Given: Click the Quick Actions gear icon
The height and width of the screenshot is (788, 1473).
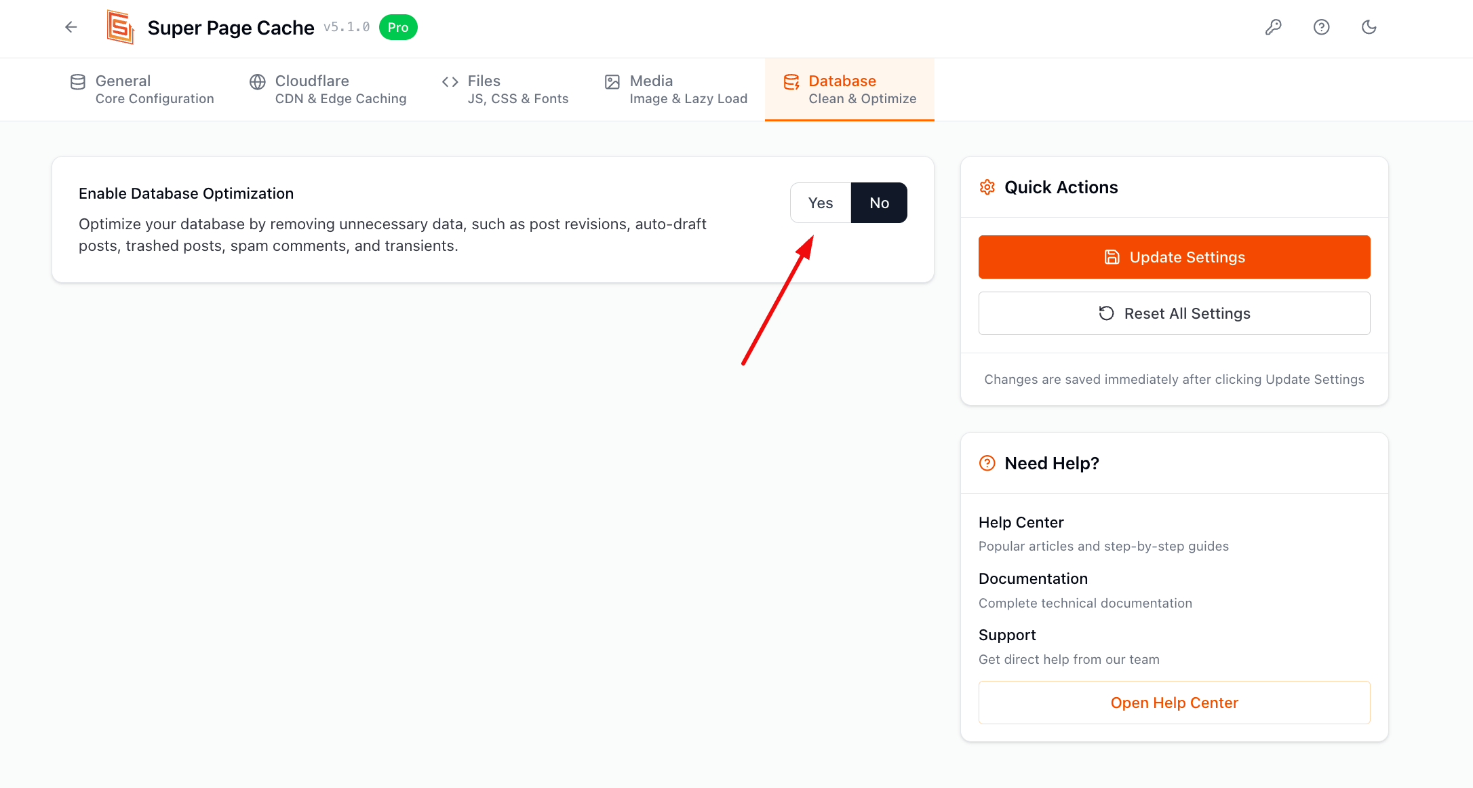Looking at the screenshot, I should [x=987, y=187].
